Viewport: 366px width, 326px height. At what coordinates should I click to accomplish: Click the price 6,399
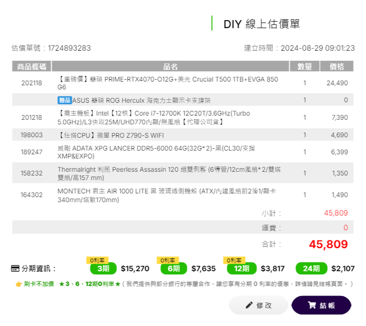pos(339,152)
